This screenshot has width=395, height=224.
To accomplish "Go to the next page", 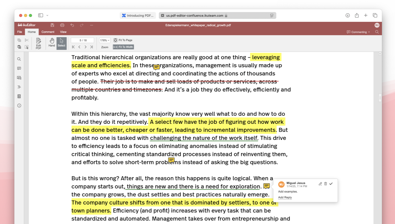I will point(86,47).
